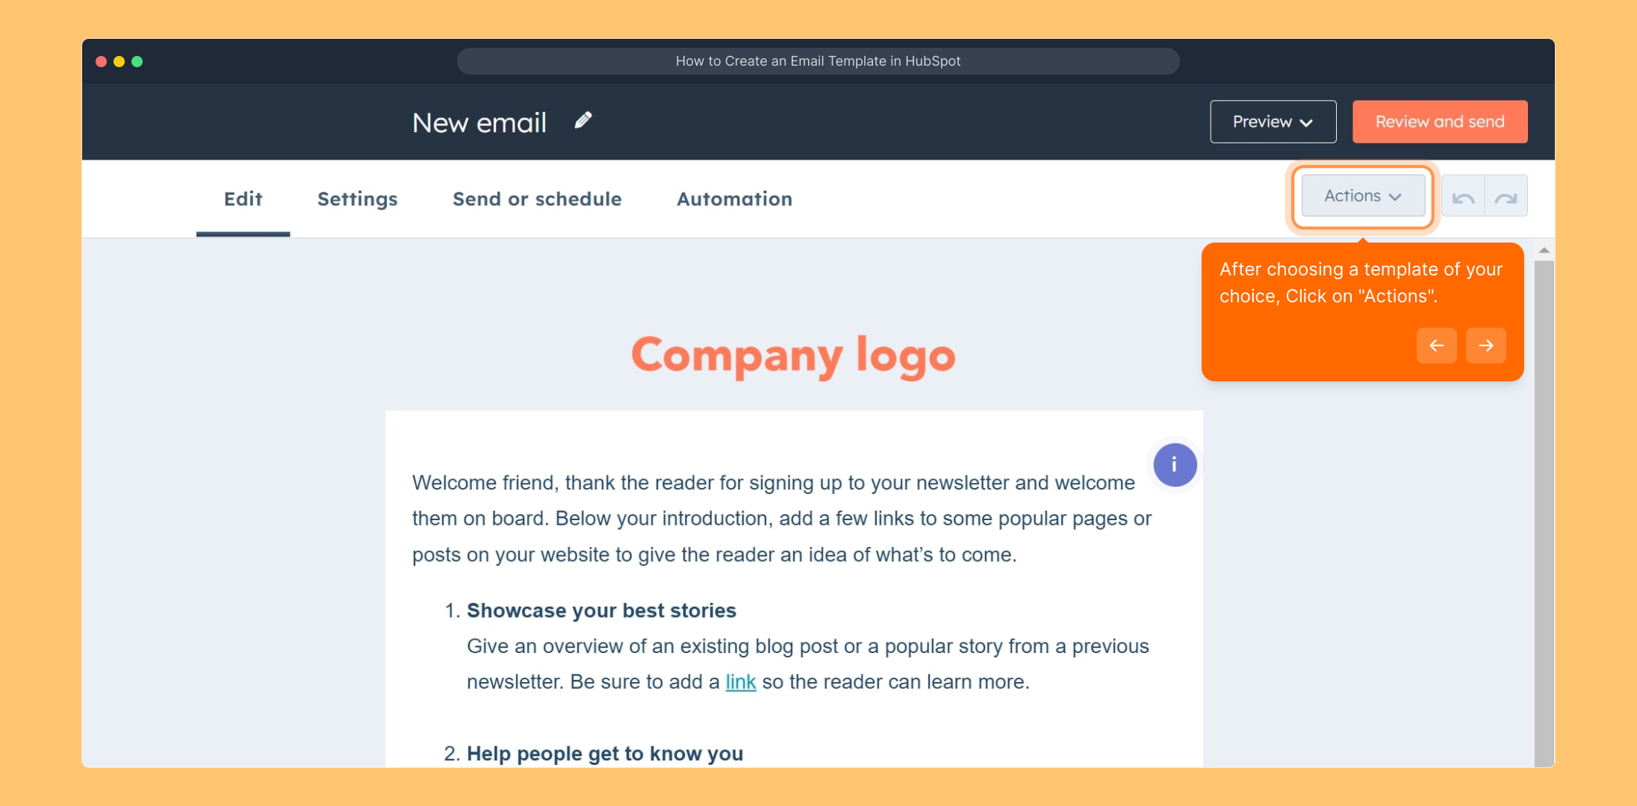This screenshot has height=806, width=1637.
Task: Click the "New email" title text
Action: click(479, 122)
